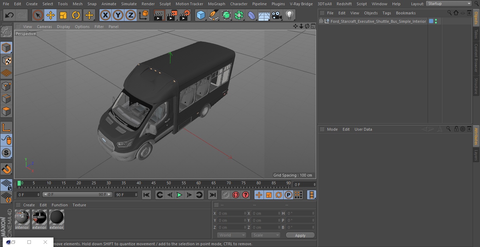480x247 pixels.
Task: Open the World coordinate system dropdown
Action: [x=231, y=235]
